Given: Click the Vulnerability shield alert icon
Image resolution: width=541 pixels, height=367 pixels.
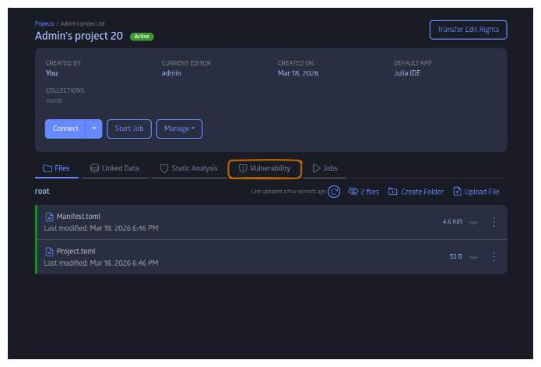Looking at the screenshot, I should click(243, 168).
